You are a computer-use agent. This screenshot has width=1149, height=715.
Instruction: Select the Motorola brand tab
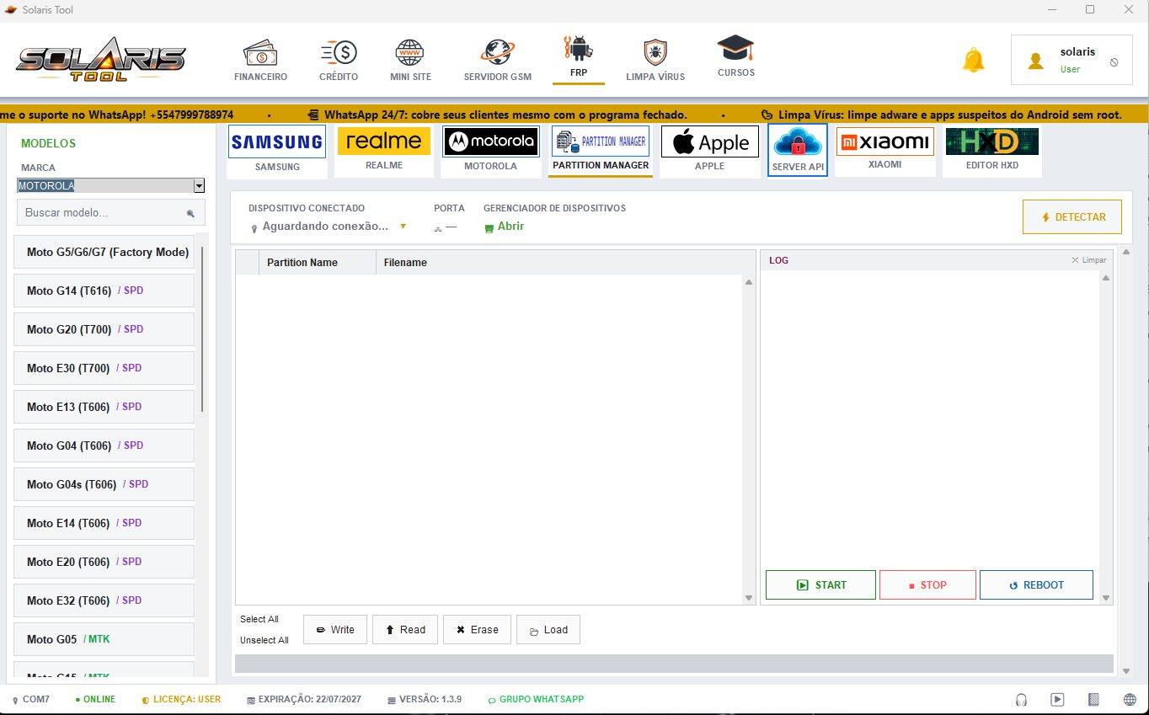(490, 150)
